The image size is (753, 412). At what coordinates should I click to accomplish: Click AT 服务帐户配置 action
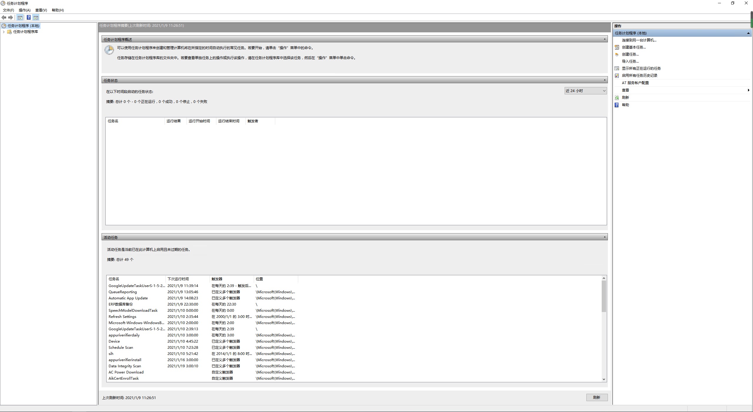(635, 83)
